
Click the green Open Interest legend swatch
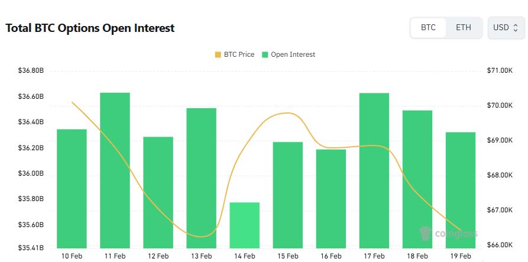point(265,54)
